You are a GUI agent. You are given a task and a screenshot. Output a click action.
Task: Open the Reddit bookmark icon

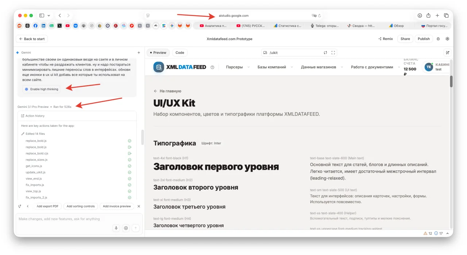tap(20, 26)
